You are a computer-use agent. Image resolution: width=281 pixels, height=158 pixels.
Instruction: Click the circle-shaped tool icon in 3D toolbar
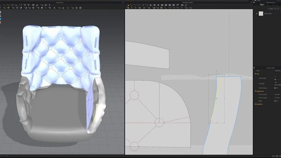46,5
